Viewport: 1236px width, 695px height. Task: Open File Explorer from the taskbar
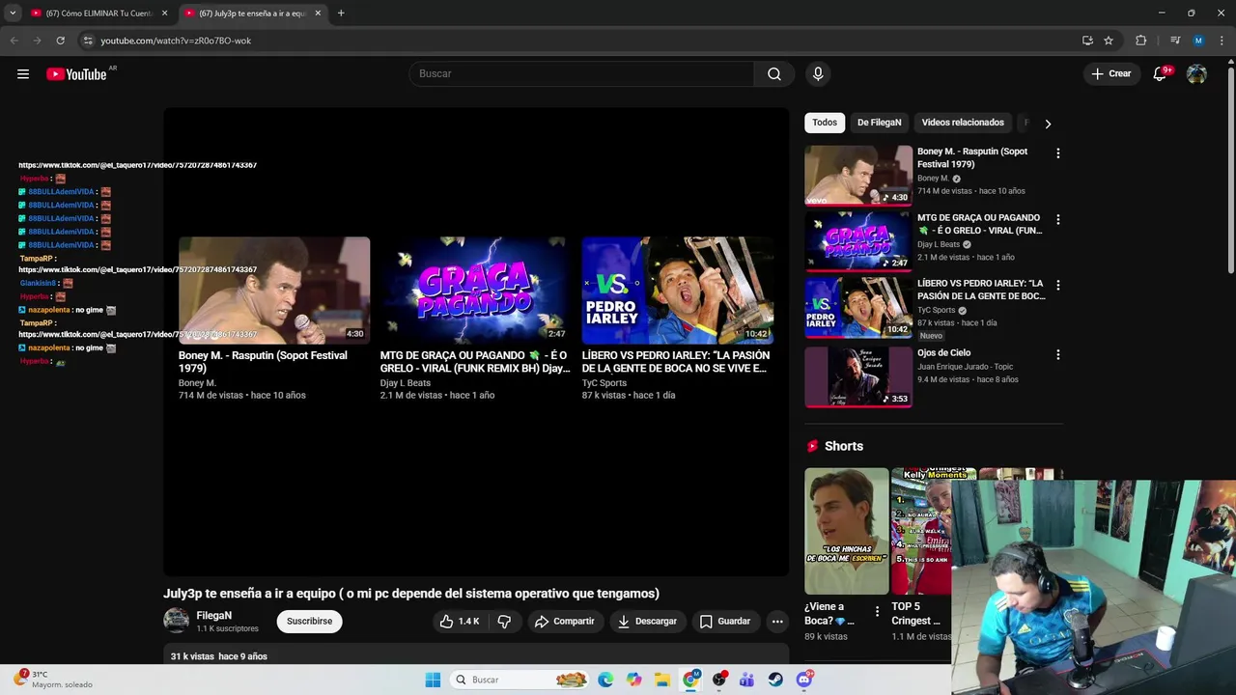click(x=662, y=680)
